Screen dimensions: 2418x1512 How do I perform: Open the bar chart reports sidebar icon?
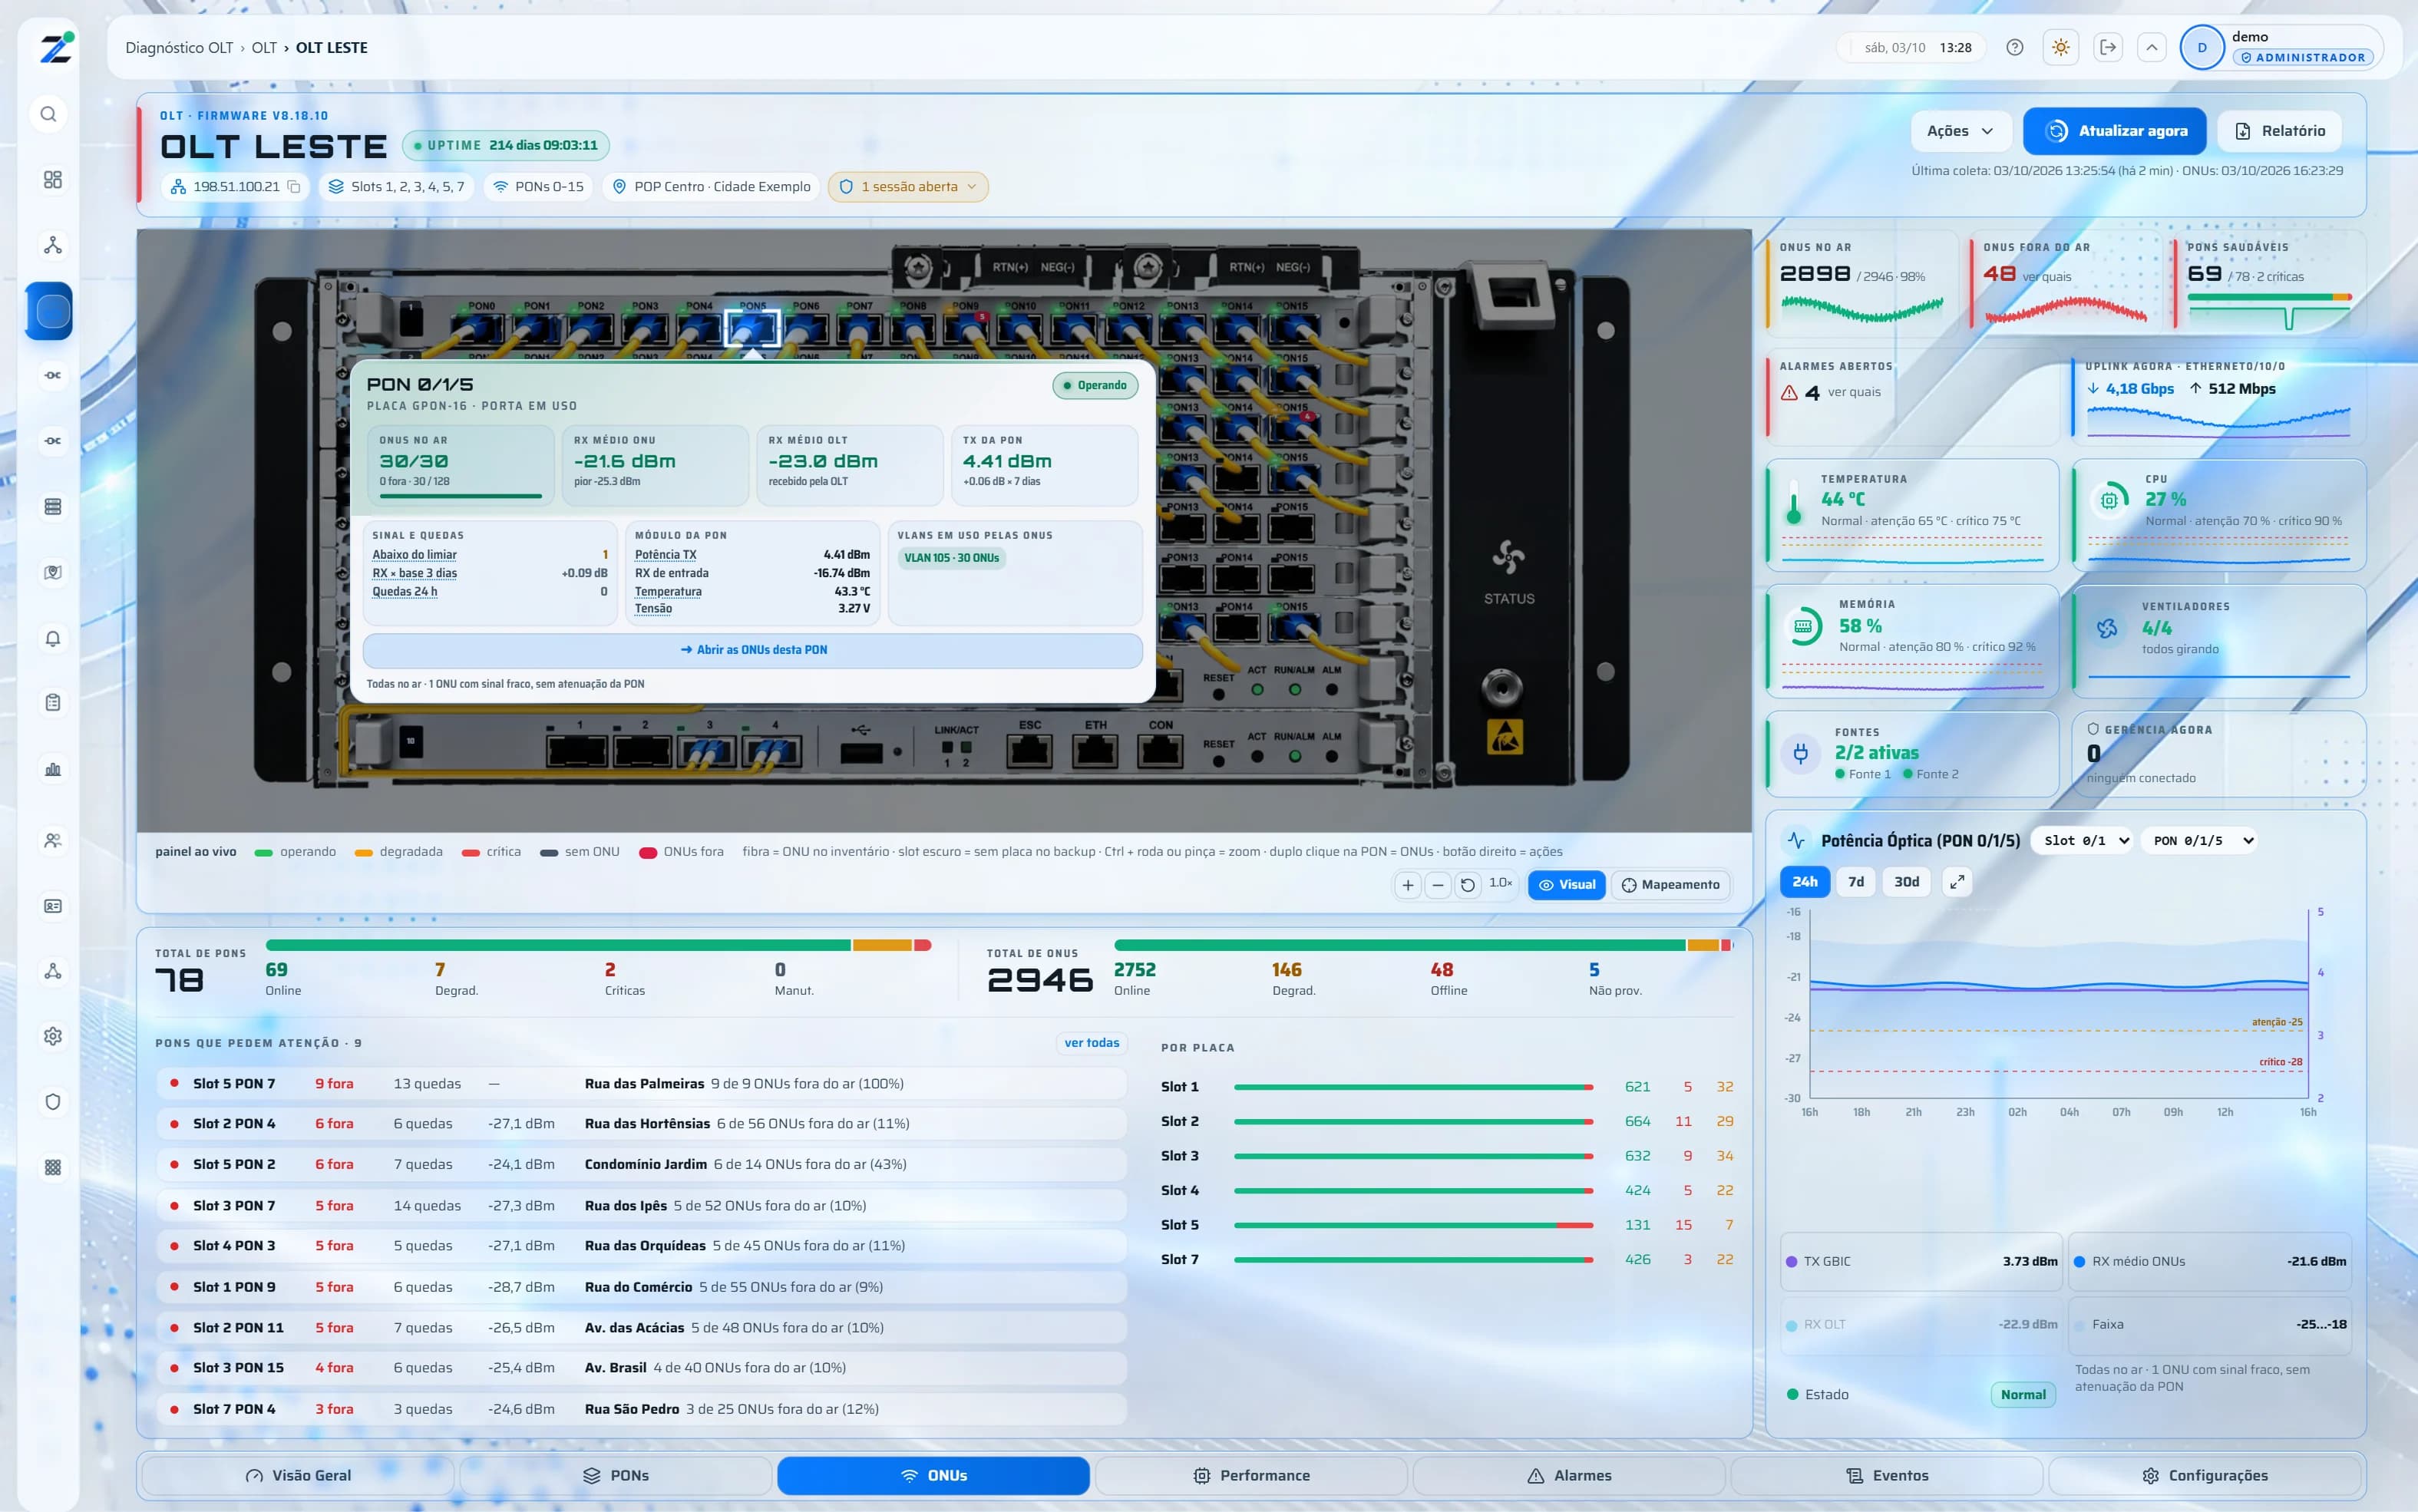click(53, 769)
